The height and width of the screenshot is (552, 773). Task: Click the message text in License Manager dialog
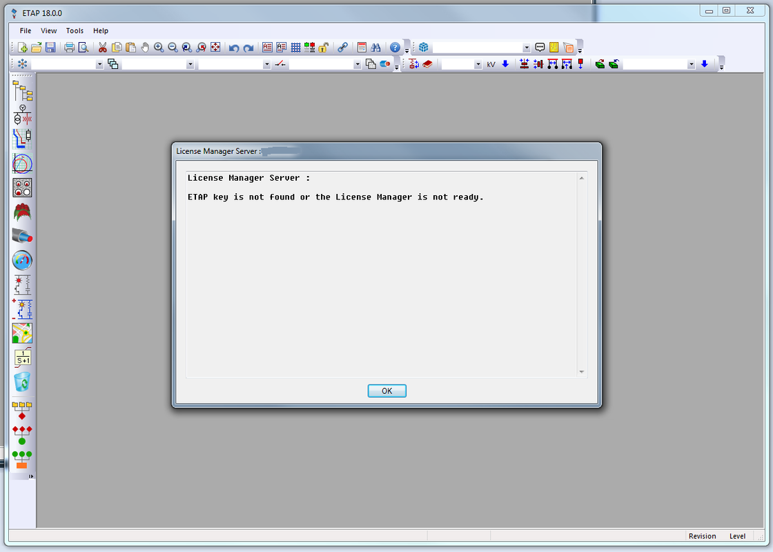coord(335,197)
